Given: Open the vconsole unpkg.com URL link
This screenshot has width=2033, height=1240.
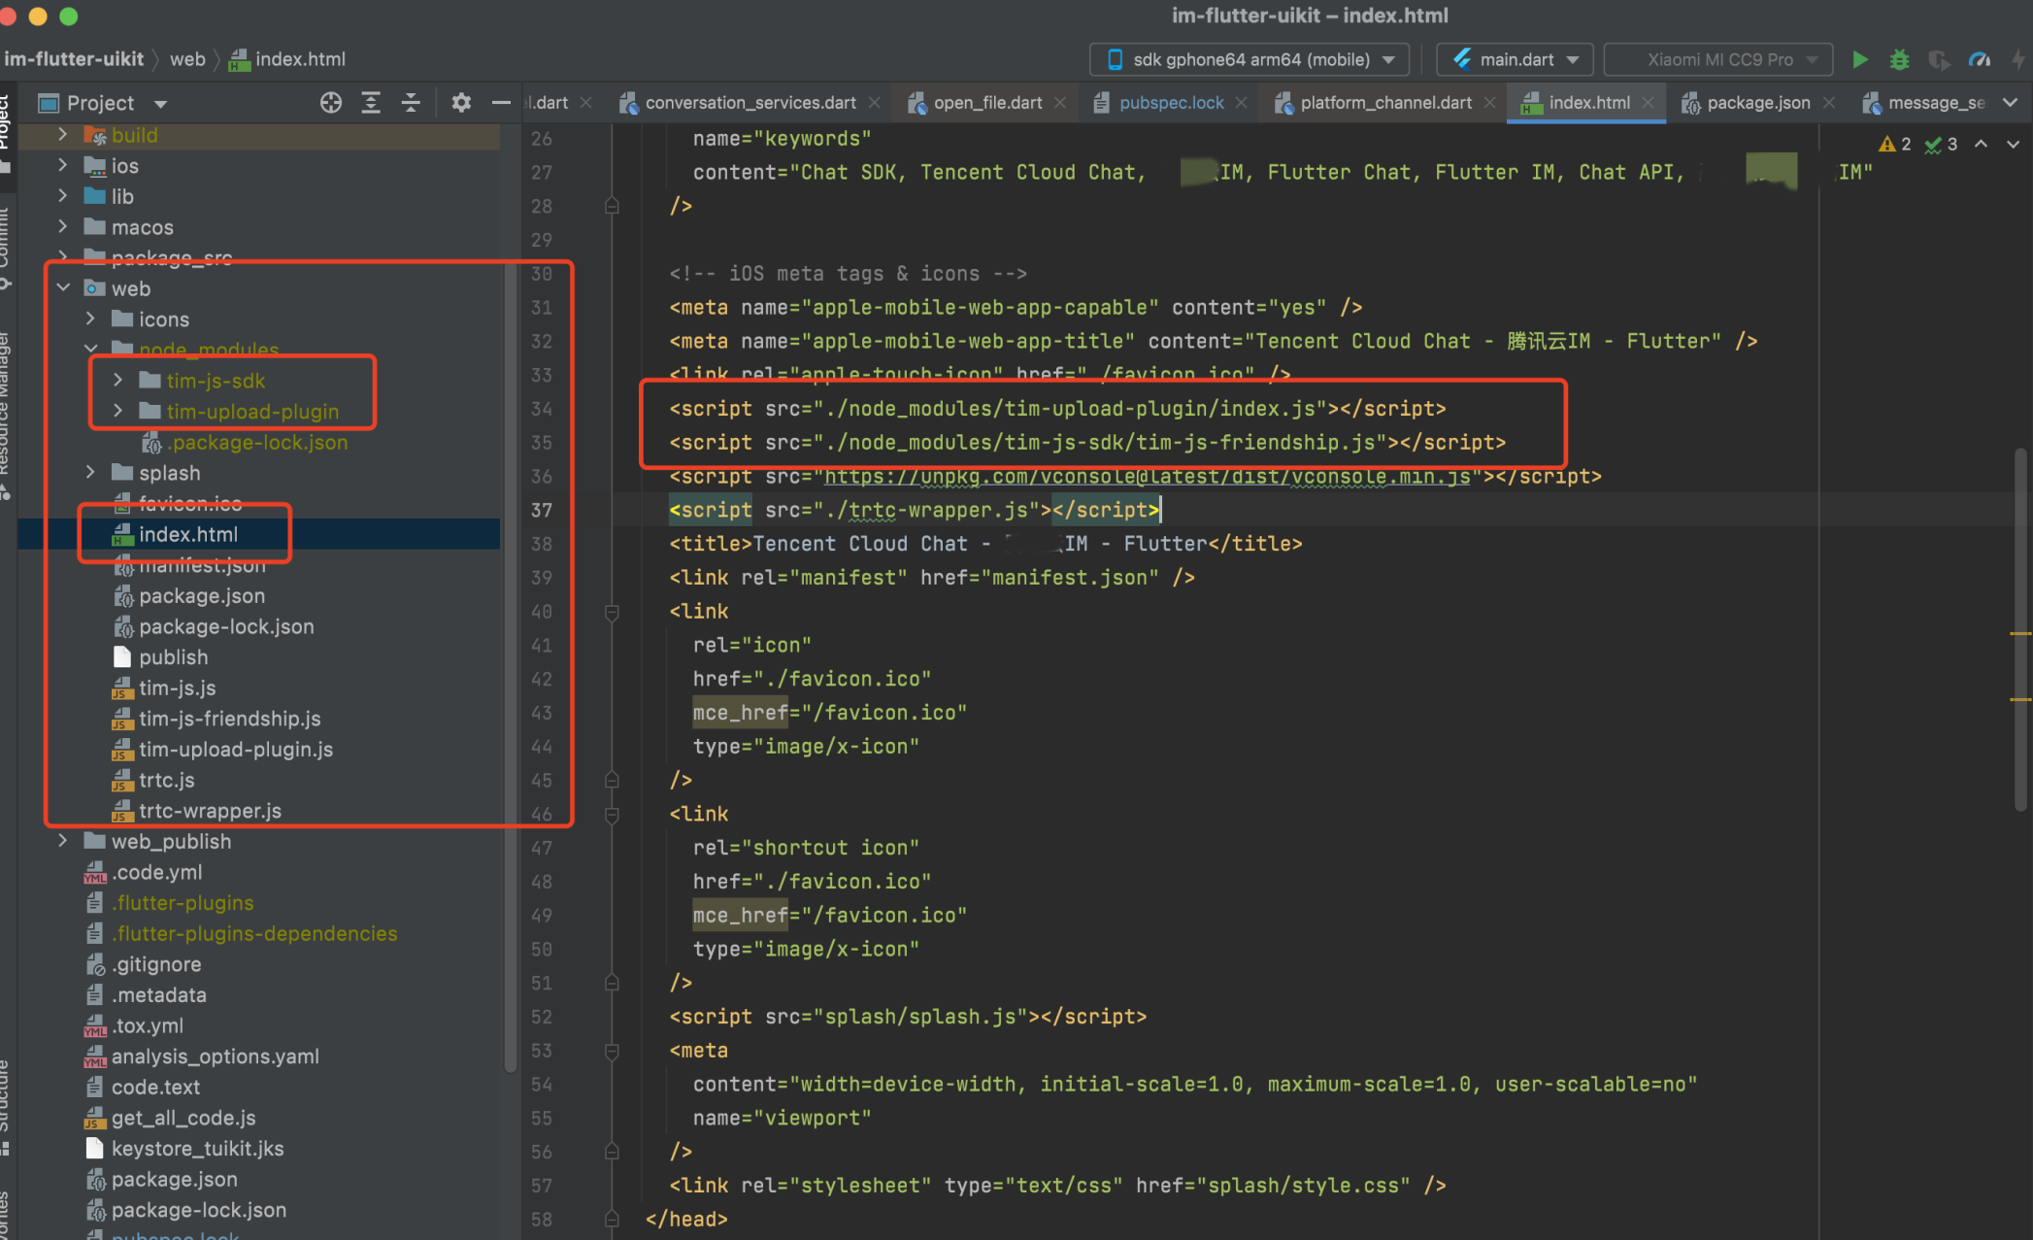Looking at the screenshot, I should 1146,477.
